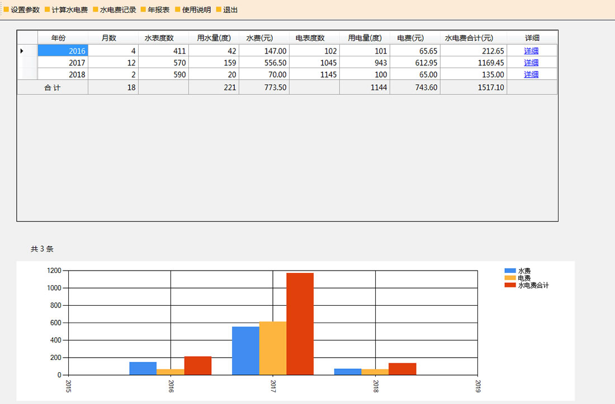This screenshot has height=404, width=615.
Task: Click water fee 70.00 cell
Action: click(x=264, y=74)
